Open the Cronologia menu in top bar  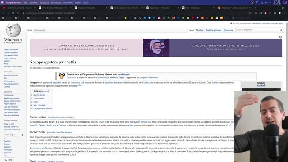(56, 3)
